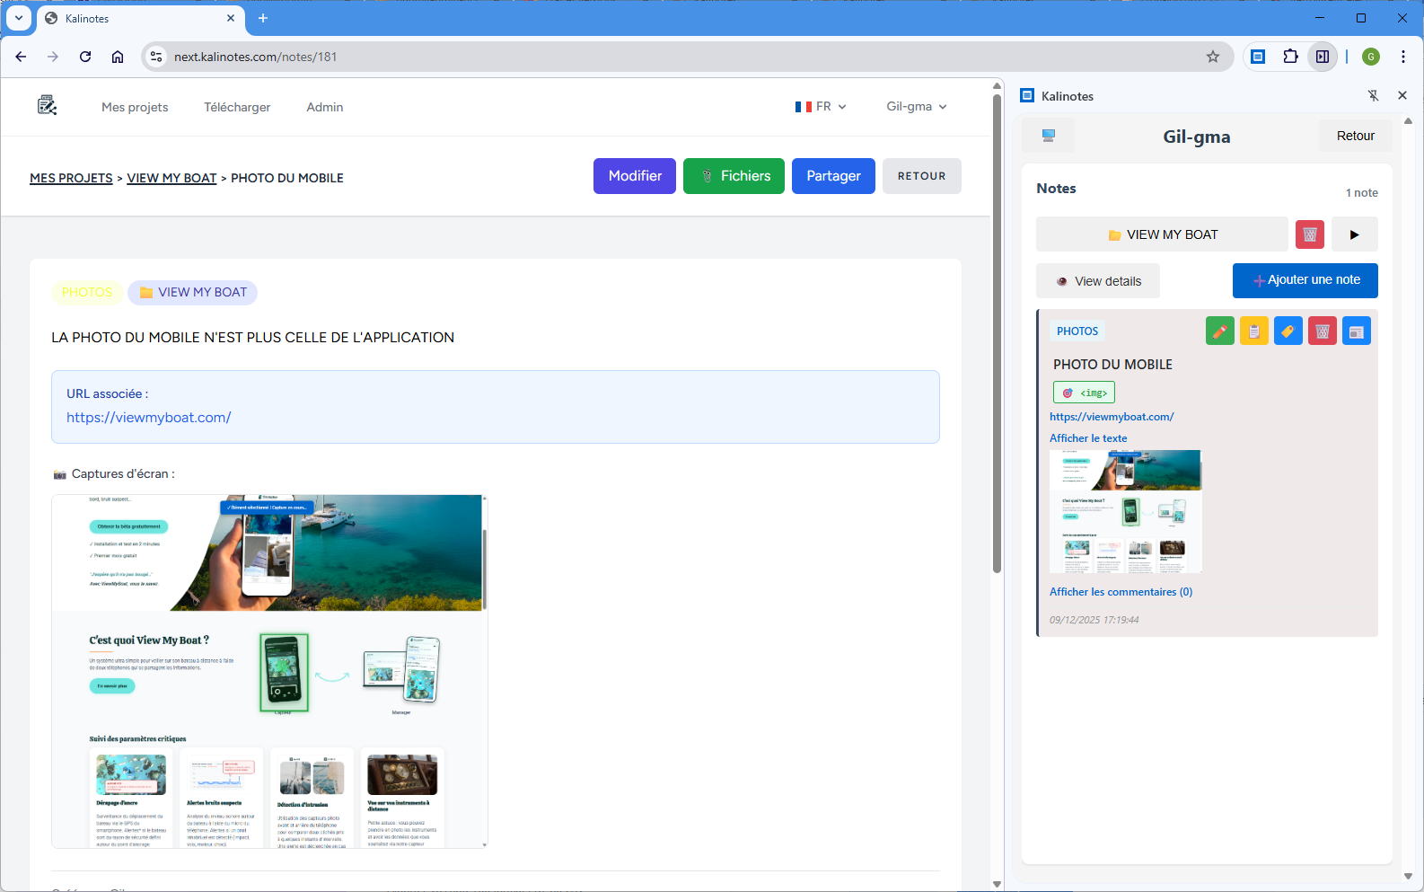Go back to the previous page
1424x892 pixels.
(x=21, y=57)
